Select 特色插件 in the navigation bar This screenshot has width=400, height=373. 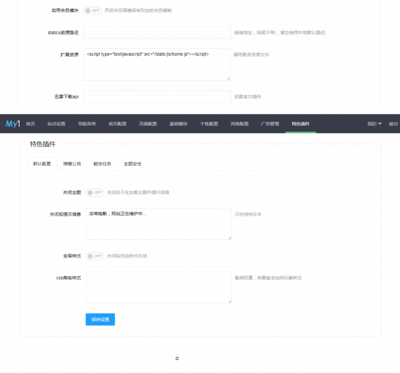pos(301,124)
